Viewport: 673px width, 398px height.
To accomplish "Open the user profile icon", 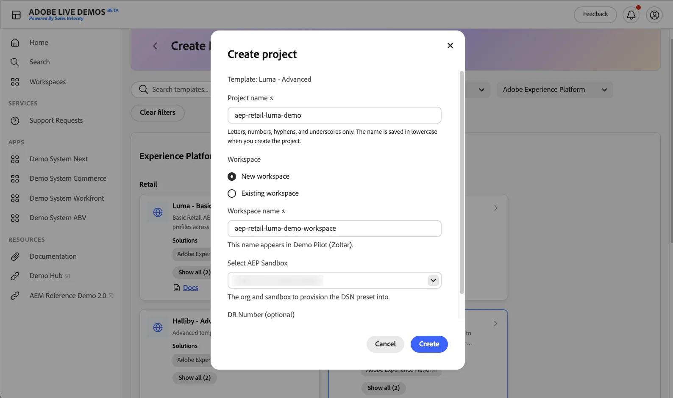I will [x=654, y=15].
